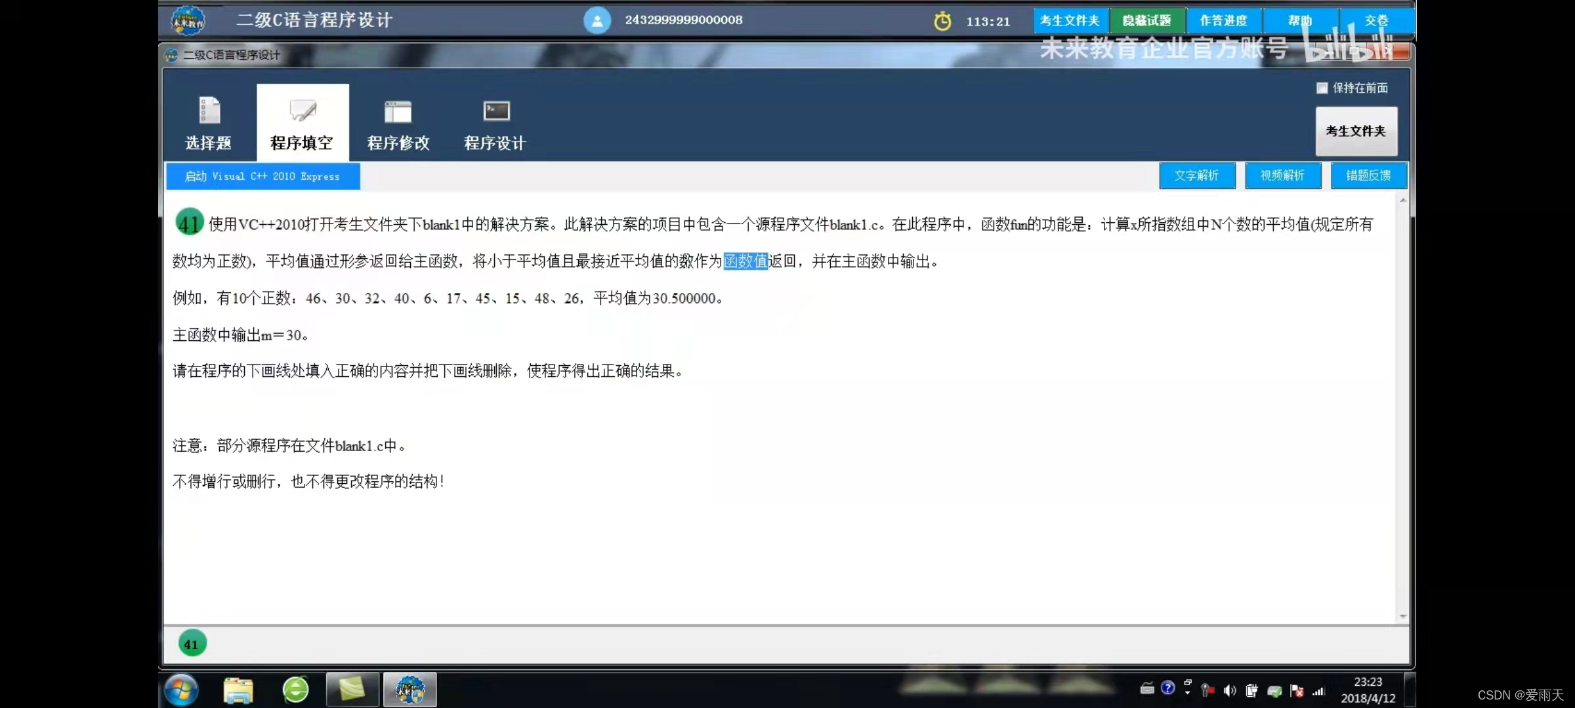Select the exam app taskbar button
The width and height of the screenshot is (1575, 708).
[410, 689]
